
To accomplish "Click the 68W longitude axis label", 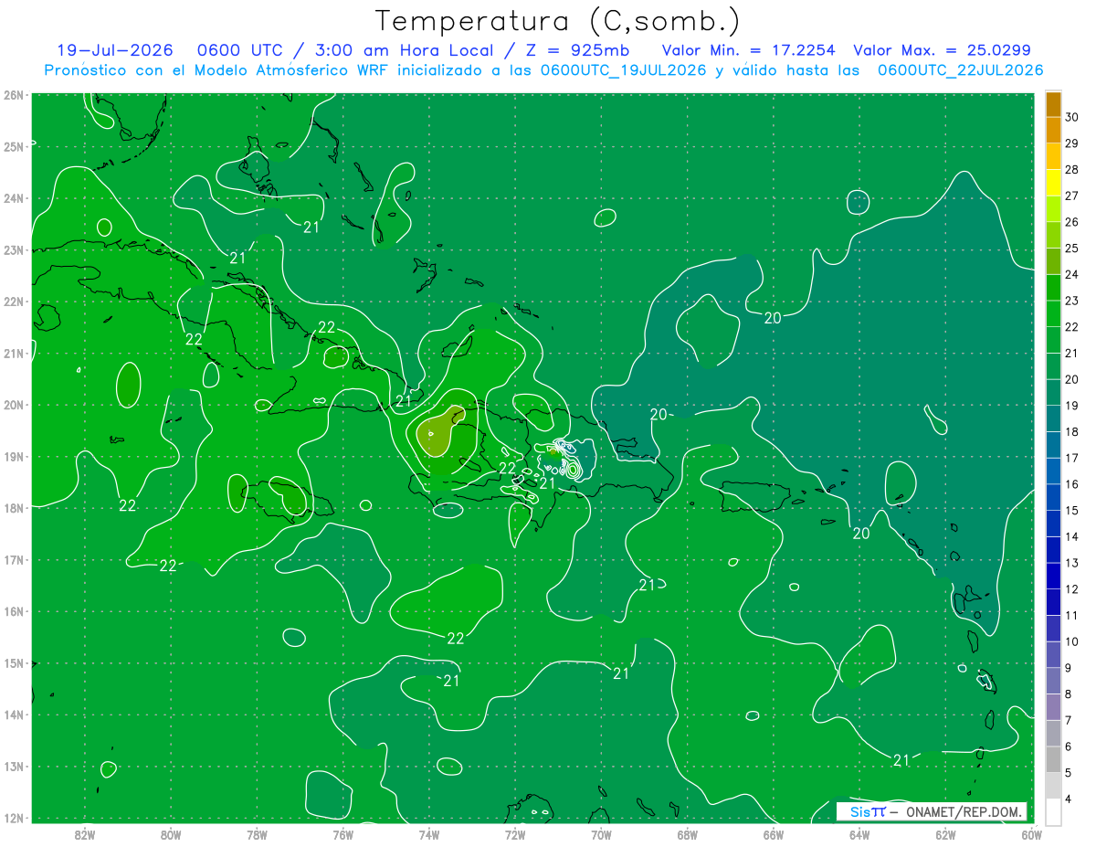I will click(687, 834).
